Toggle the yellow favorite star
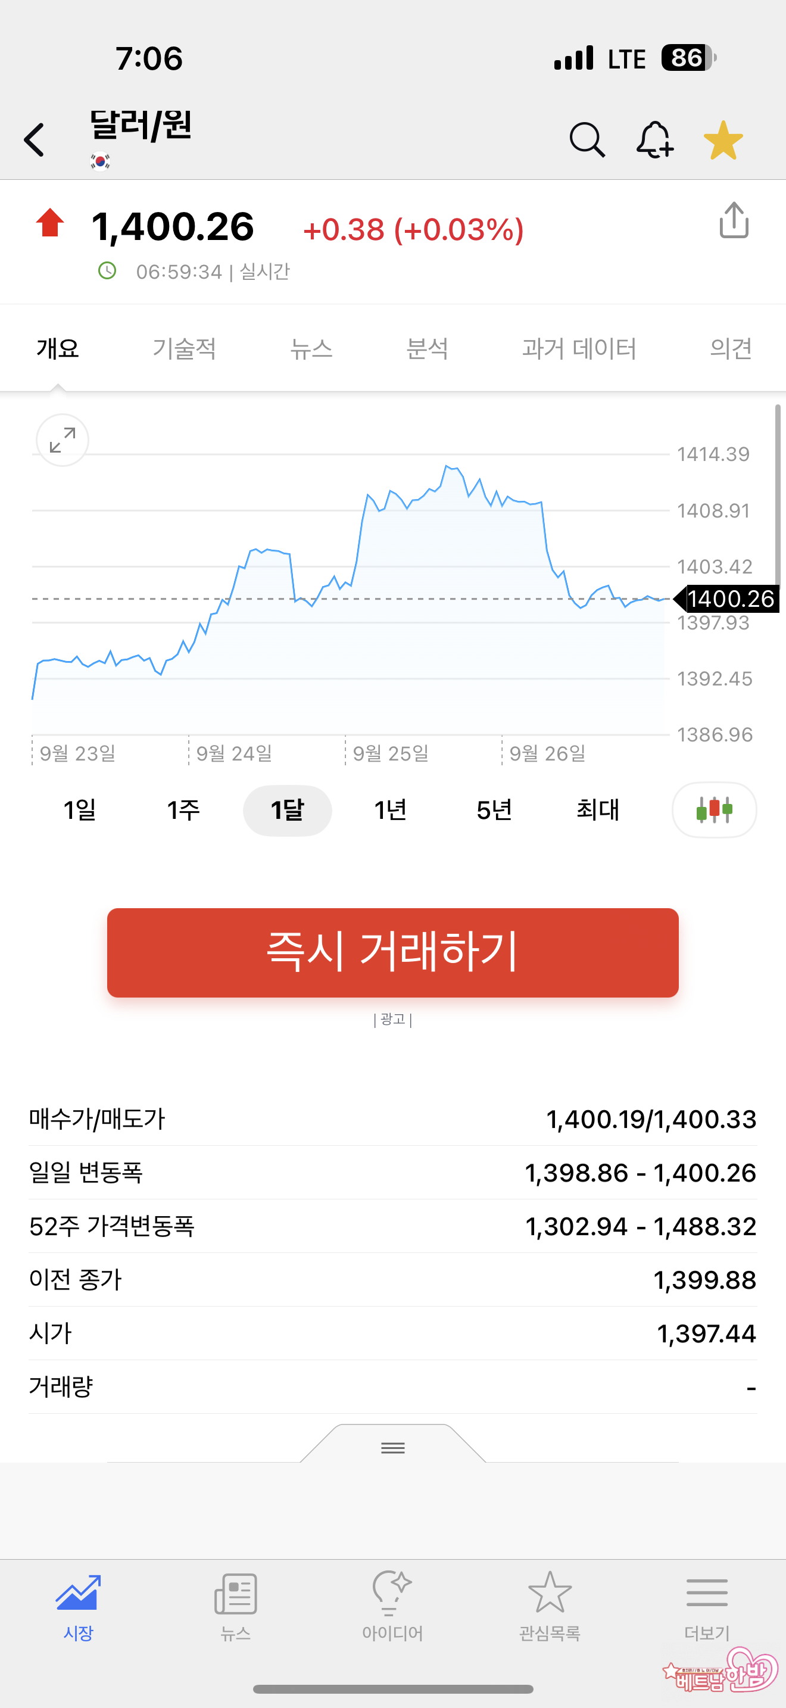Viewport: 786px width, 1708px height. click(723, 140)
